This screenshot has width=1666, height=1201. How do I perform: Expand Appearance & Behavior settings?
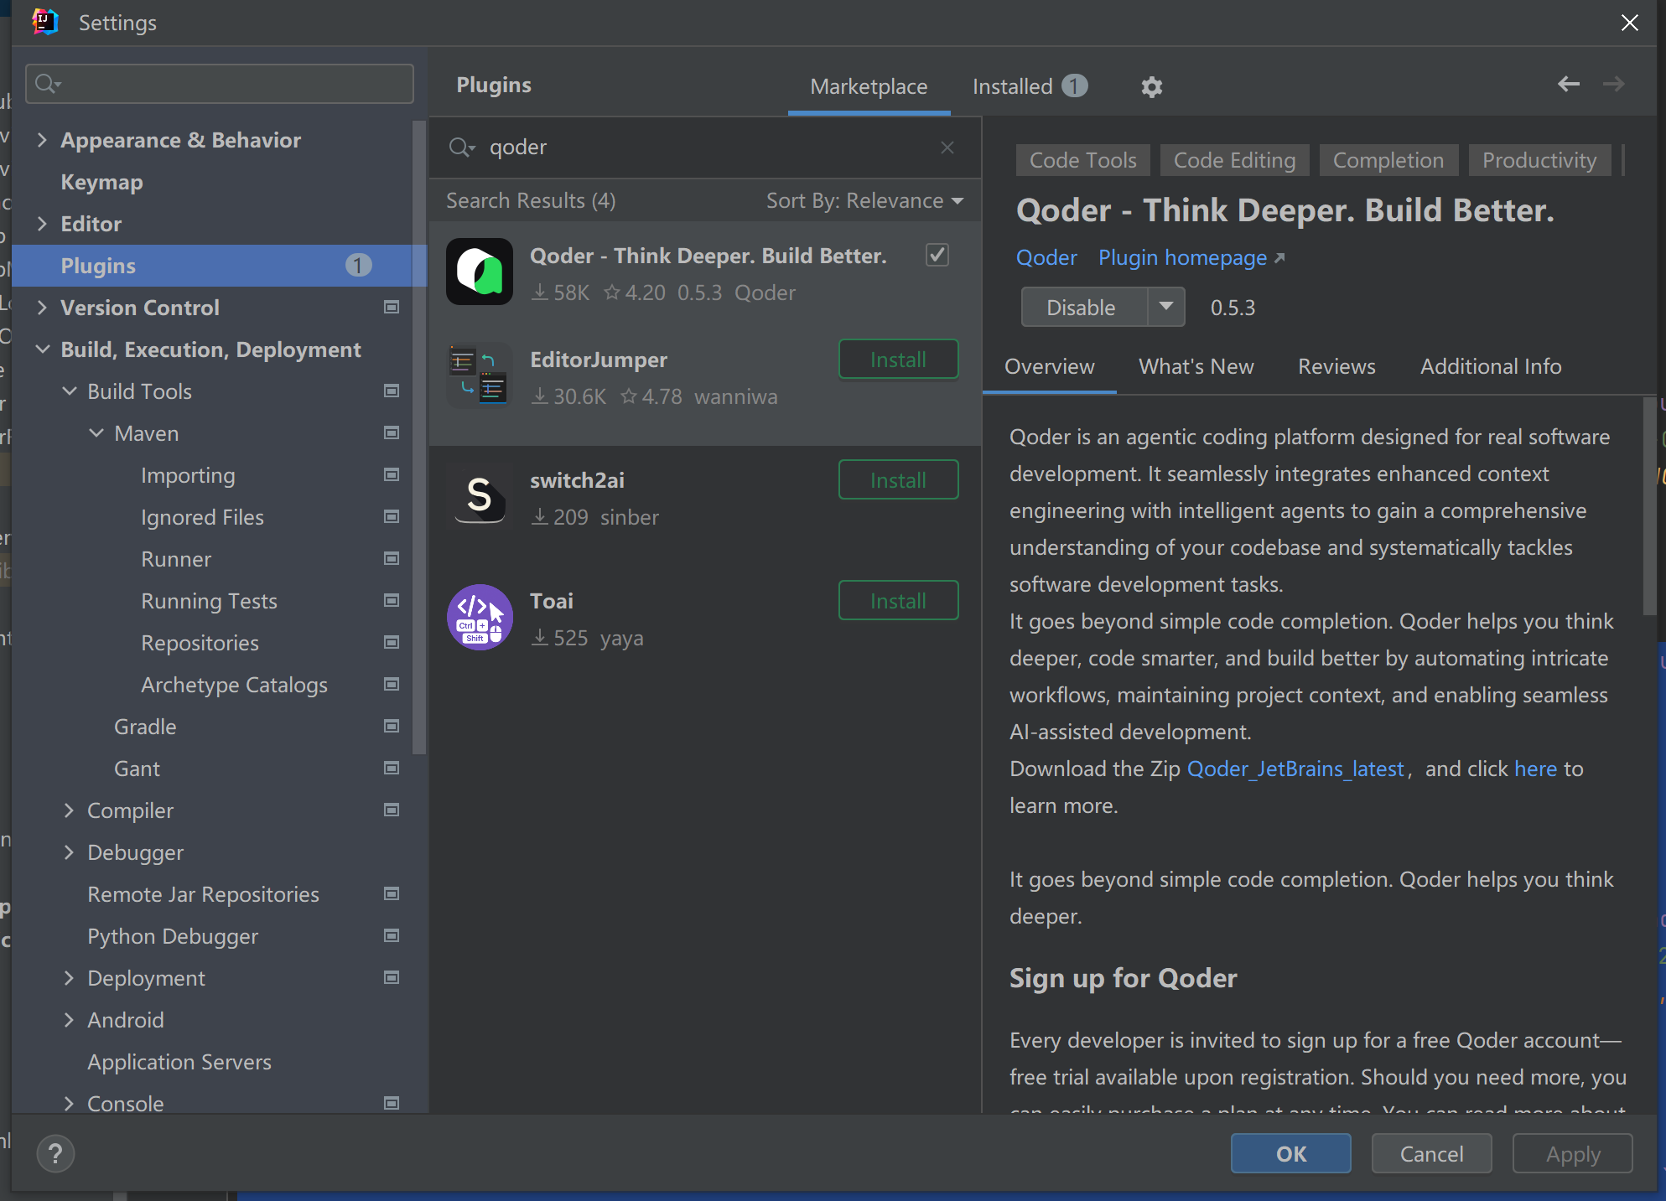(x=42, y=140)
